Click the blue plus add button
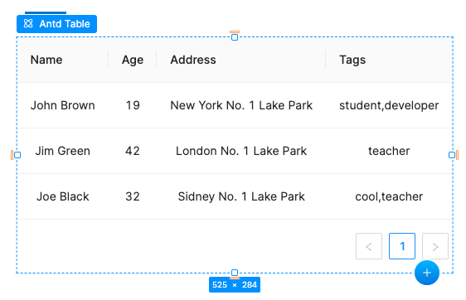Image resolution: width=466 pixels, height=300 pixels. pos(427,273)
